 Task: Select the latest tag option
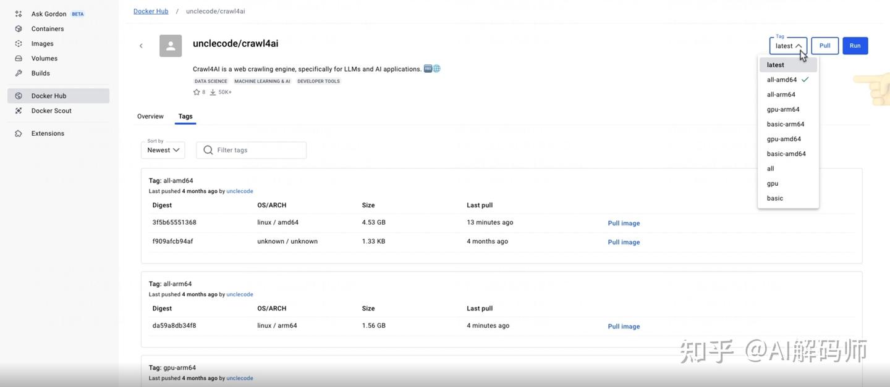click(788, 65)
